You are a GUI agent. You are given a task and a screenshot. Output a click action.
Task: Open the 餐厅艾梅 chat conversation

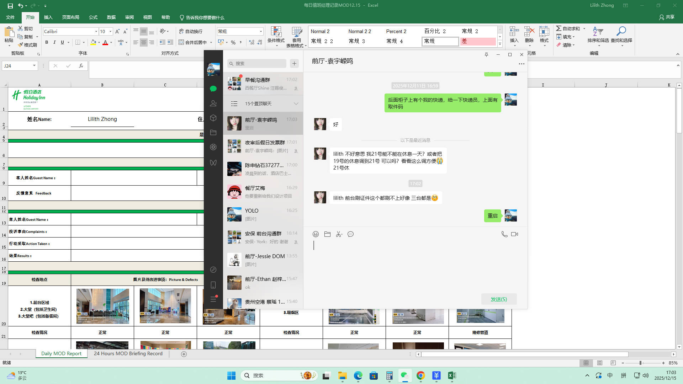point(263,192)
